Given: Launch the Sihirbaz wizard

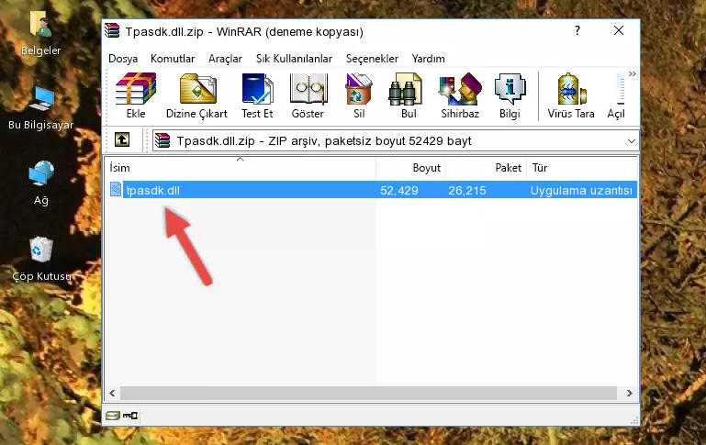Looking at the screenshot, I should click(x=460, y=95).
